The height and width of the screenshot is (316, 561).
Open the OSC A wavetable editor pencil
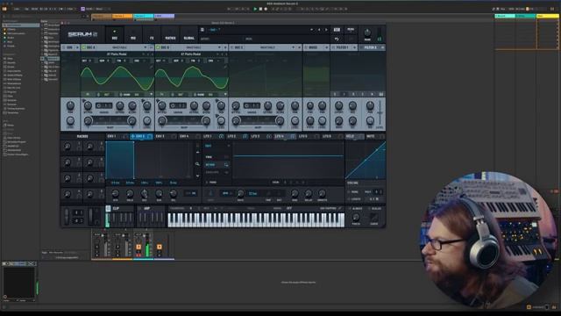coord(152,67)
